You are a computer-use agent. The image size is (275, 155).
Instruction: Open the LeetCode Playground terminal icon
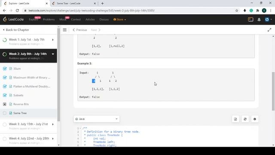coord(251,19)
